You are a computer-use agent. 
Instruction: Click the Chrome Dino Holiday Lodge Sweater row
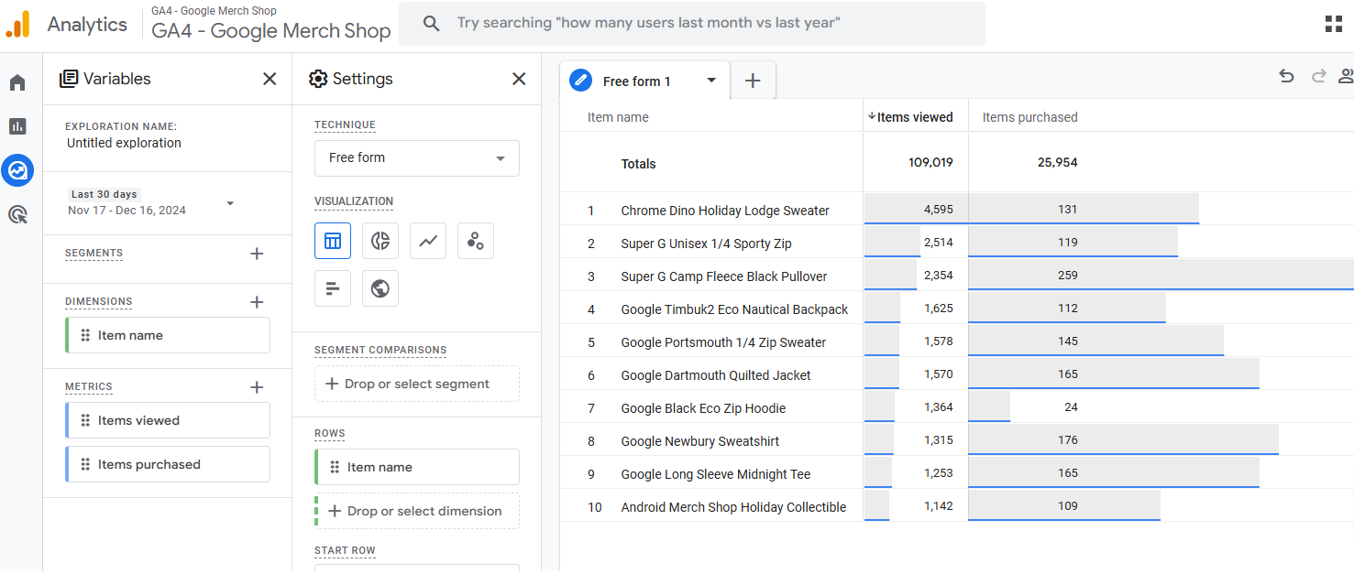957,210
